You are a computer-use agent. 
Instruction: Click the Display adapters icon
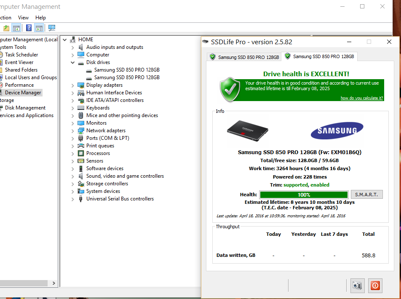tap(81, 85)
